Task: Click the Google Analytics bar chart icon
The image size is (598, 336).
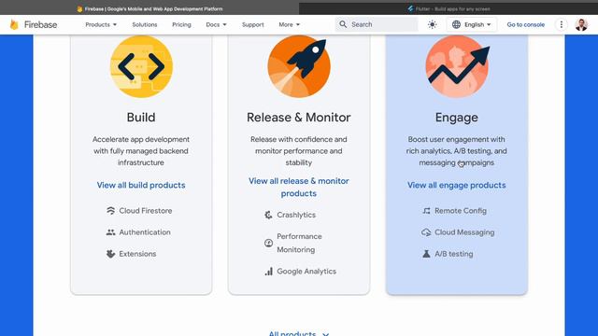Action: pos(269,272)
